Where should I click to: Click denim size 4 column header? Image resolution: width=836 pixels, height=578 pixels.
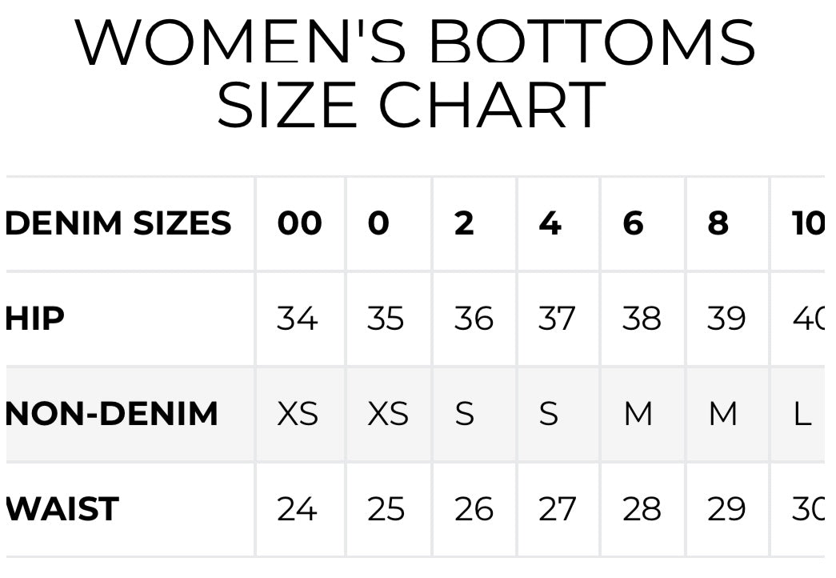coord(550,223)
